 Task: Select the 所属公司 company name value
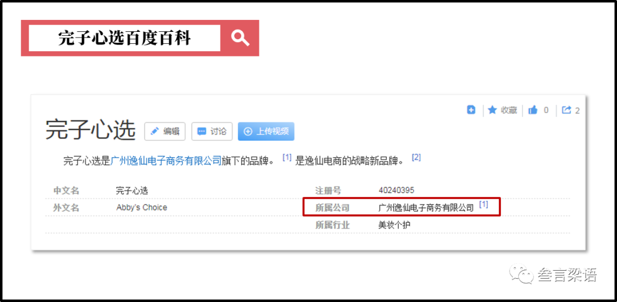tap(426, 207)
